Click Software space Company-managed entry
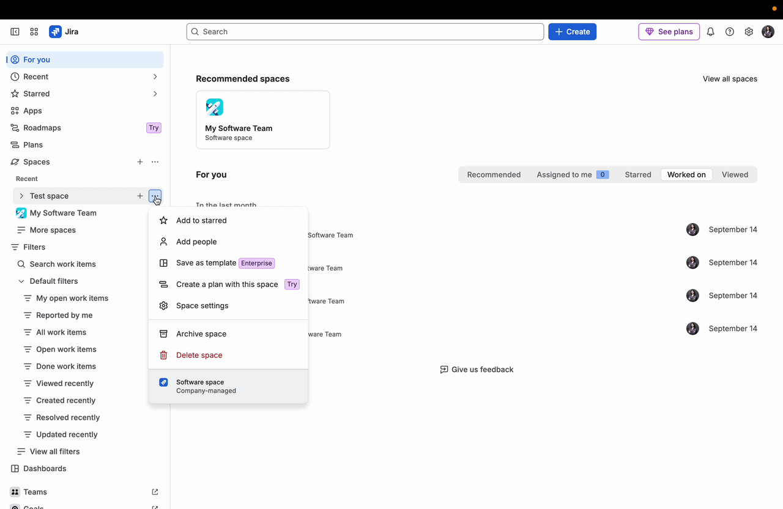The height and width of the screenshot is (509, 783). click(x=228, y=386)
